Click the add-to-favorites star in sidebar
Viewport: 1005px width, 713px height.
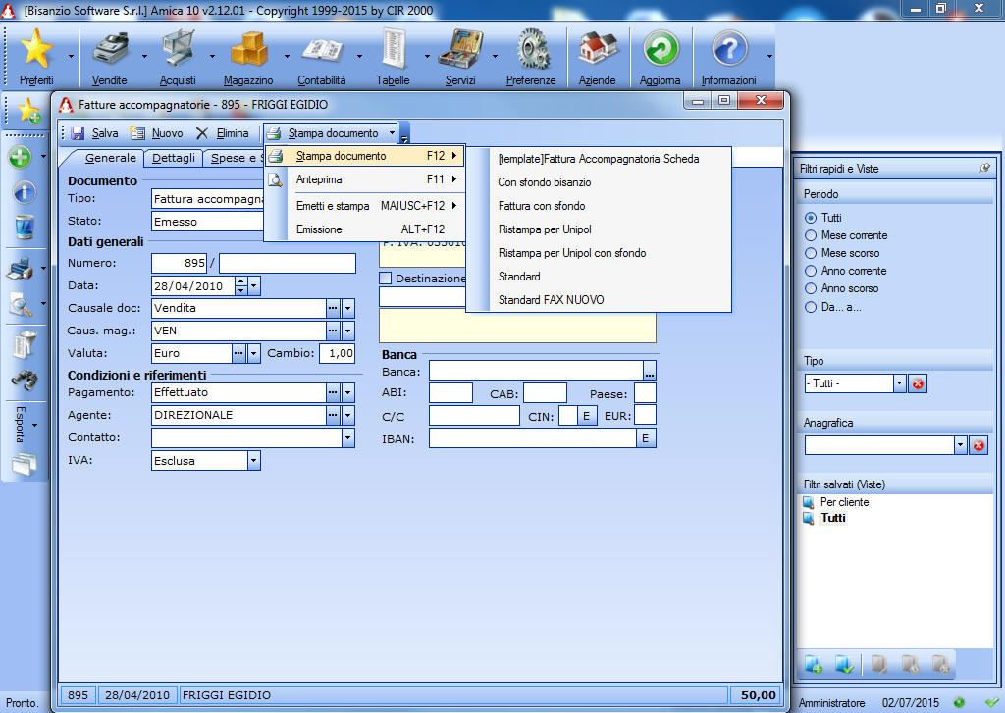point(28,110)
